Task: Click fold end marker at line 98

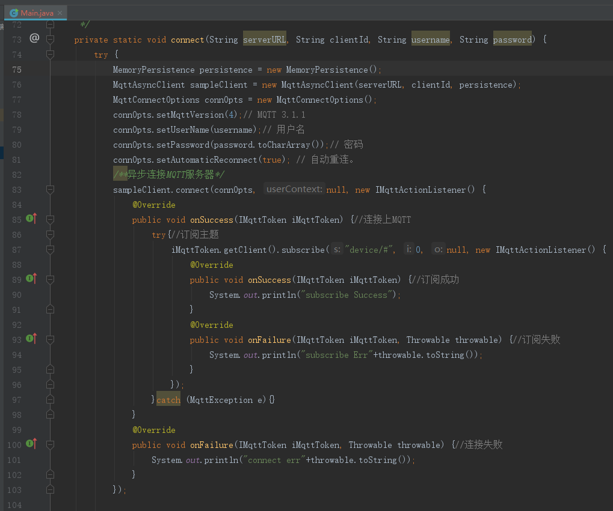Action: (x=50, y=414)
